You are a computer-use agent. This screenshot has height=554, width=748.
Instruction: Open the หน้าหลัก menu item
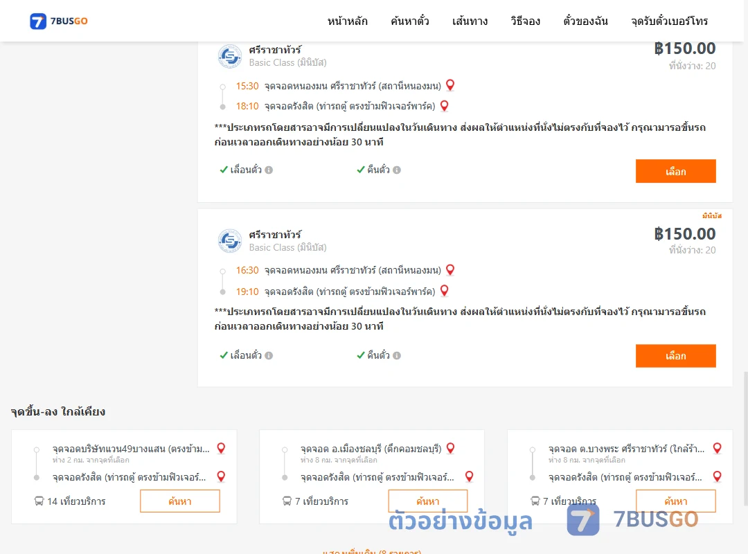(347, 21)
